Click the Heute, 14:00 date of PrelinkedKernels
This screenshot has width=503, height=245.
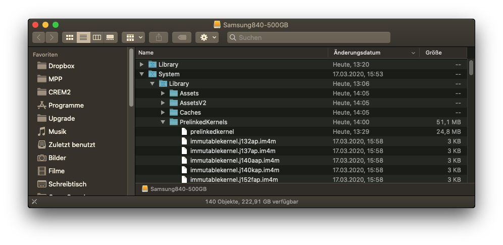click(x=351, y=122)
